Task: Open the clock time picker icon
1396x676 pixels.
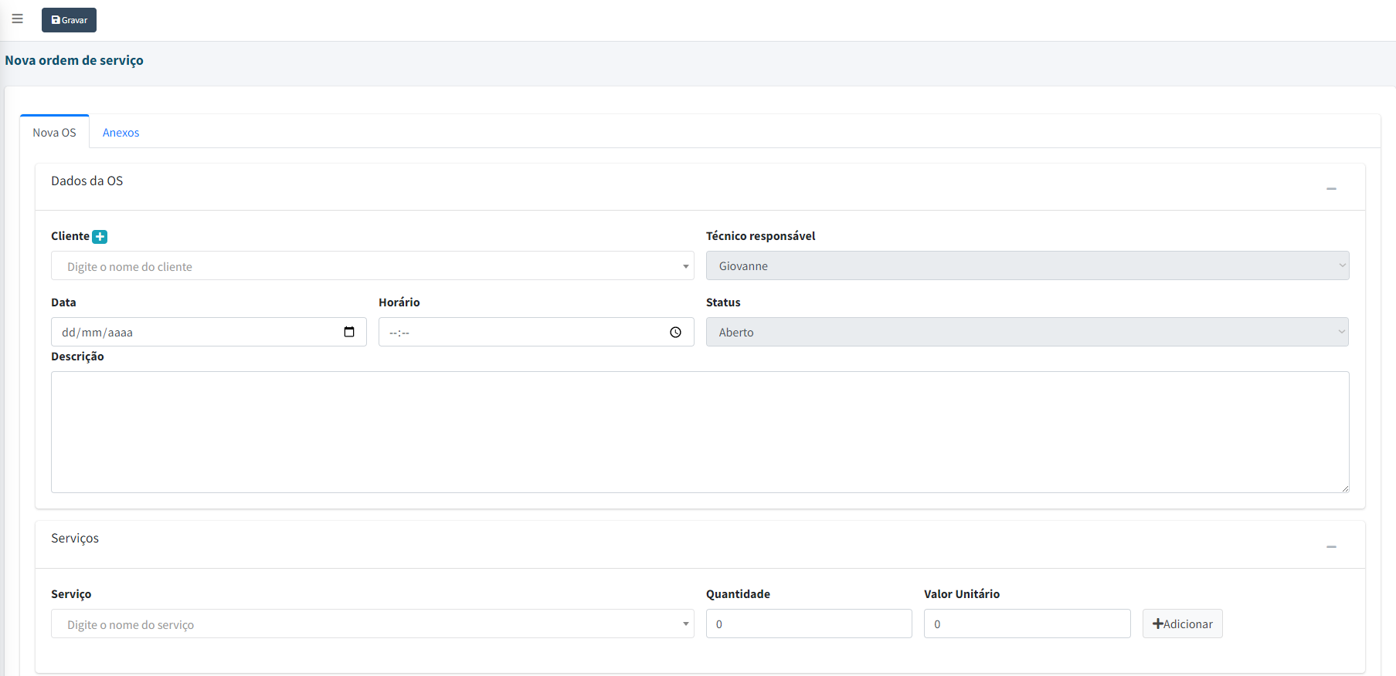Action: (x=675, y=332)
